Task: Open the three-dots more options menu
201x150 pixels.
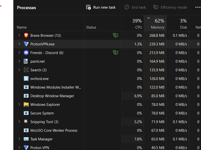Action: pos(198,7)
